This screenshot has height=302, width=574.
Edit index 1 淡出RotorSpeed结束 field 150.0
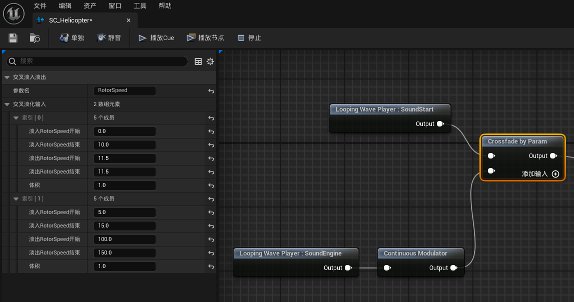click(125, 253)
